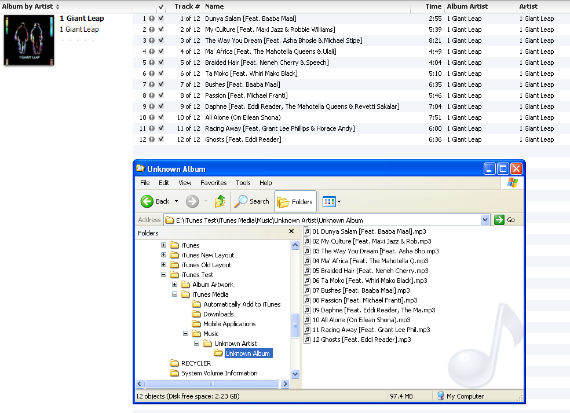Collapse the Unknown Artist folder
The width and height of the screenshot is (570, 413).
[197, 343]
